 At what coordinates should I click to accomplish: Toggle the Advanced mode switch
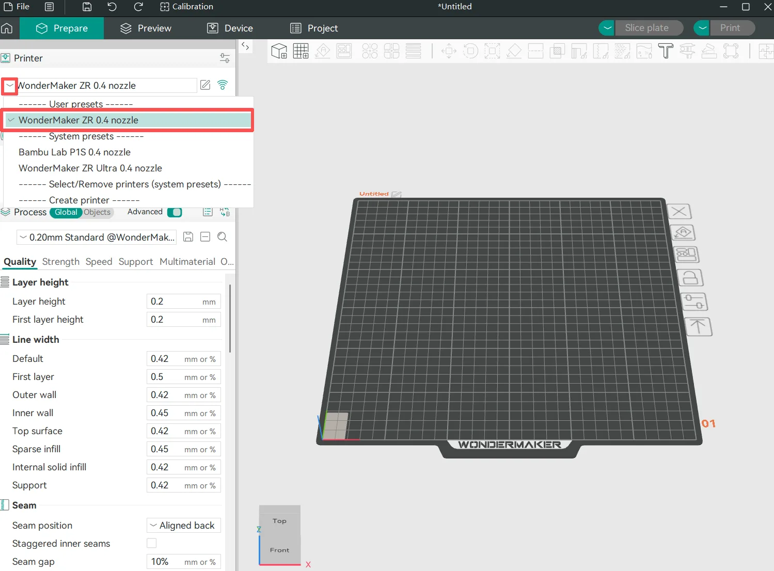(x=175, y=212)
